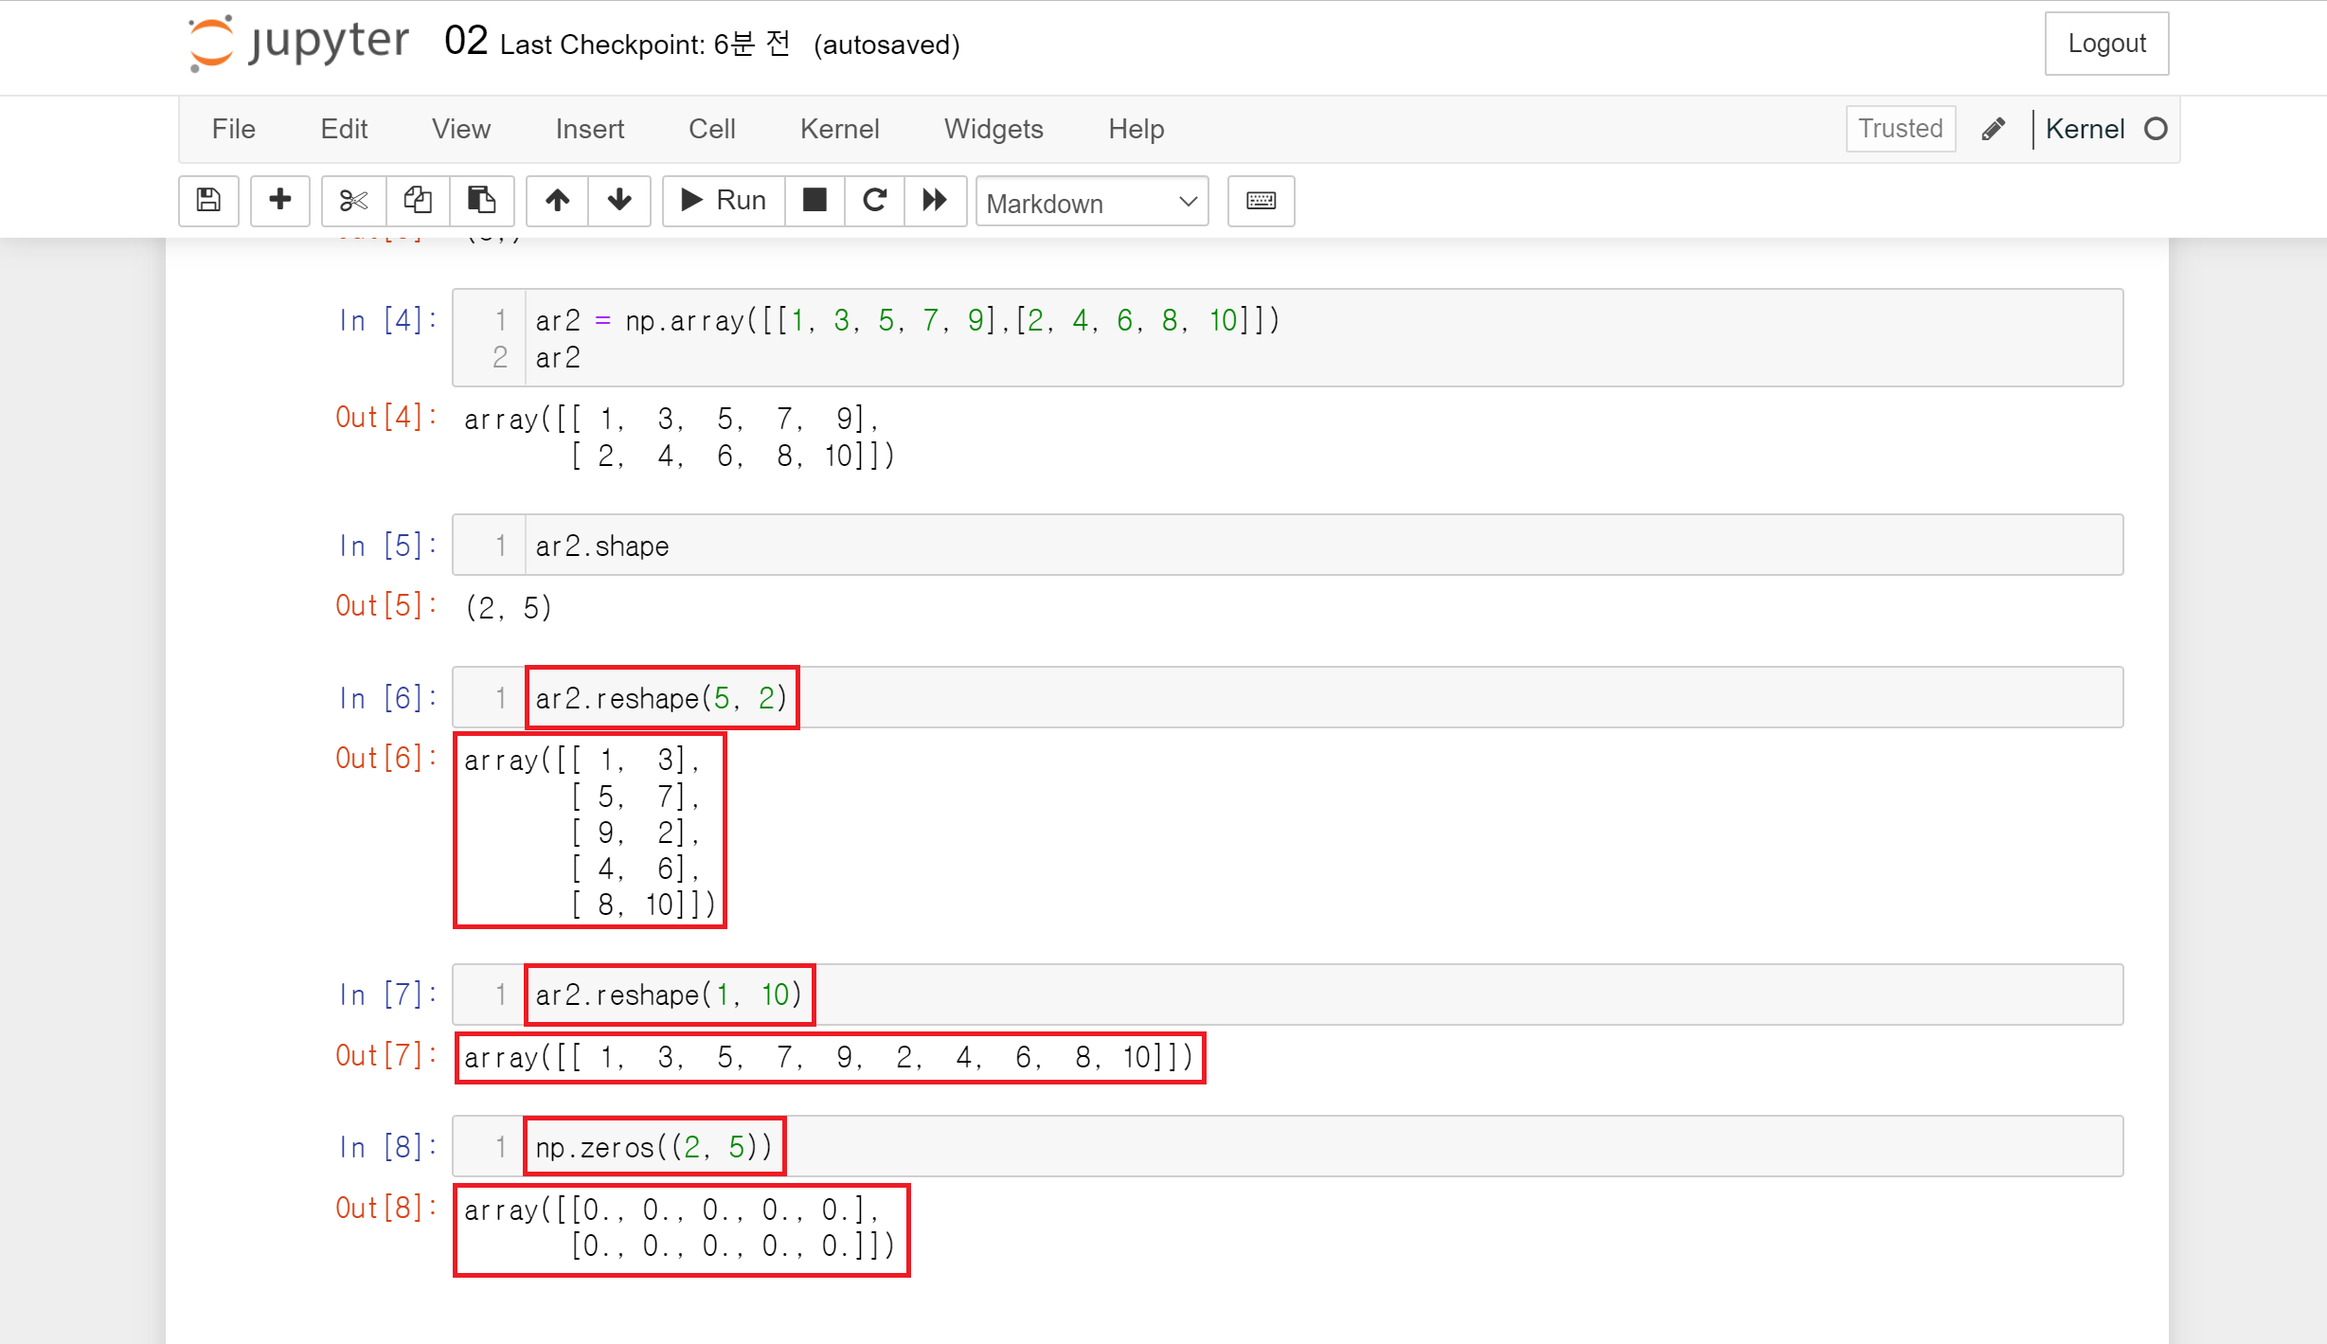Open the Markdown cell type dropdown
Image resolution: width=2327 pixels, height=1344 pixels.
(1091, 202)
